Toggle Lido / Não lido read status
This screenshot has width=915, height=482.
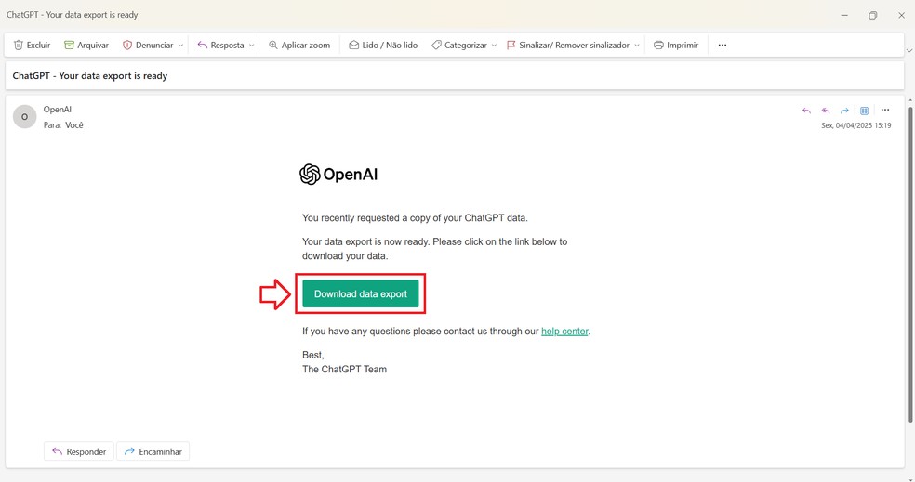[383, 45]
